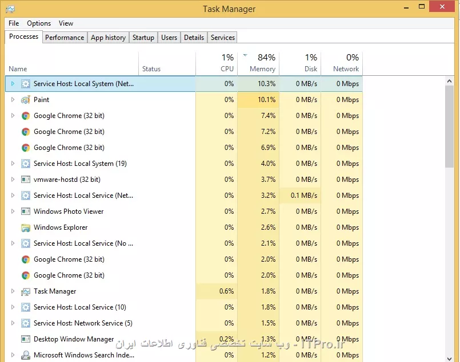This screenshot has height=362, width=460.
Task: Click the 0.6% CPU value for Task Manager
Action: (x=226, y=291)
